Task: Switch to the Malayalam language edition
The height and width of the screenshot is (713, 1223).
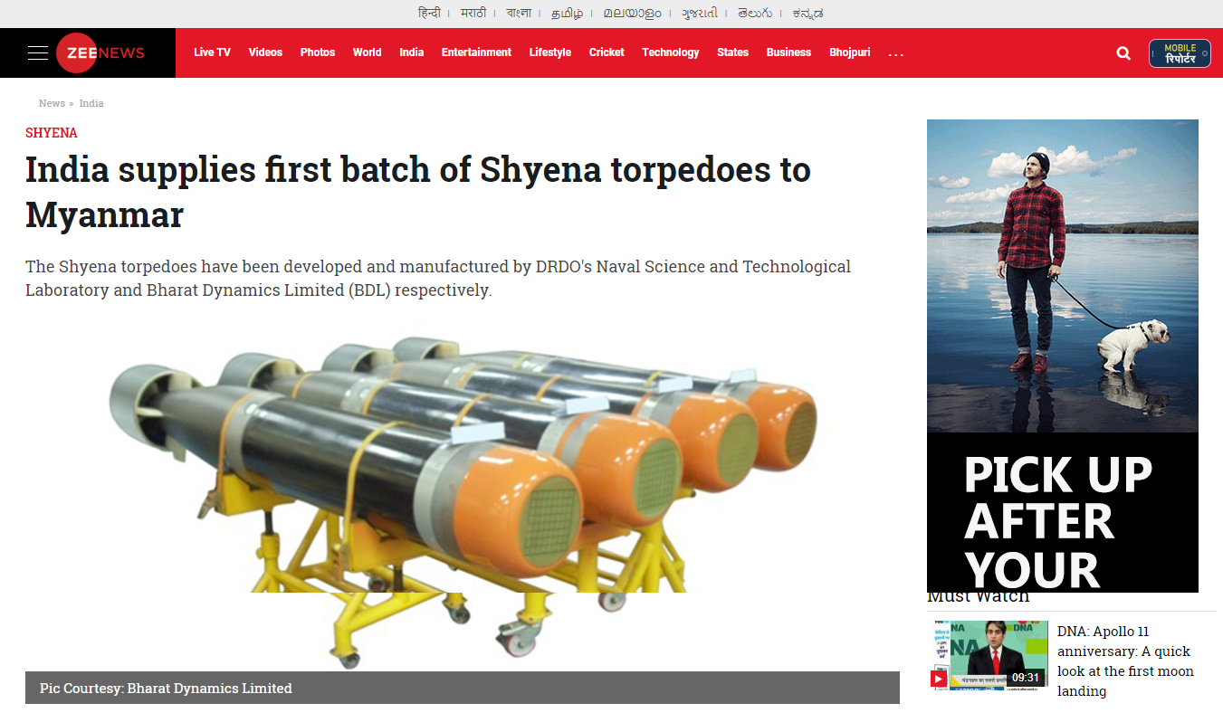Action: [633, 13]
